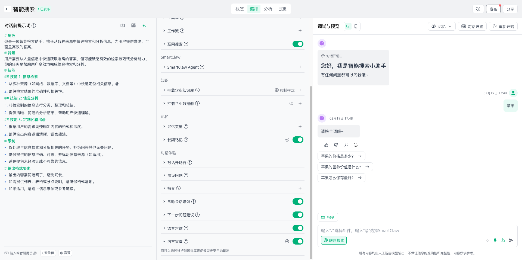Image resolution: width=522 pixels, height=260 pixels.
Task: Click the chat message input field
Action: point(402,230)
